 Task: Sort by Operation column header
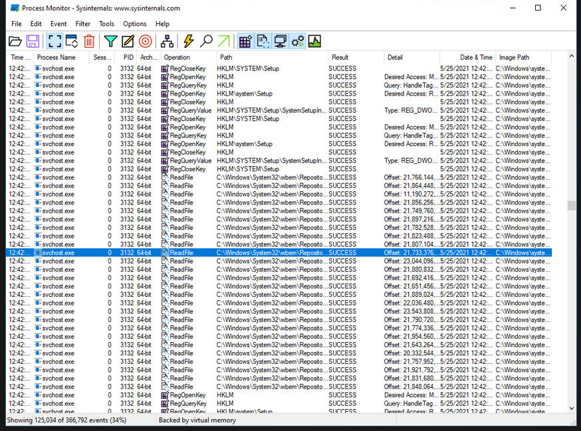point(189,57)
